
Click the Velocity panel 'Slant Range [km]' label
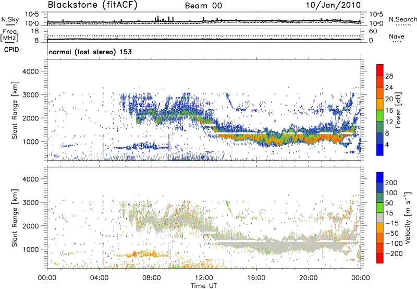(15, 218)
